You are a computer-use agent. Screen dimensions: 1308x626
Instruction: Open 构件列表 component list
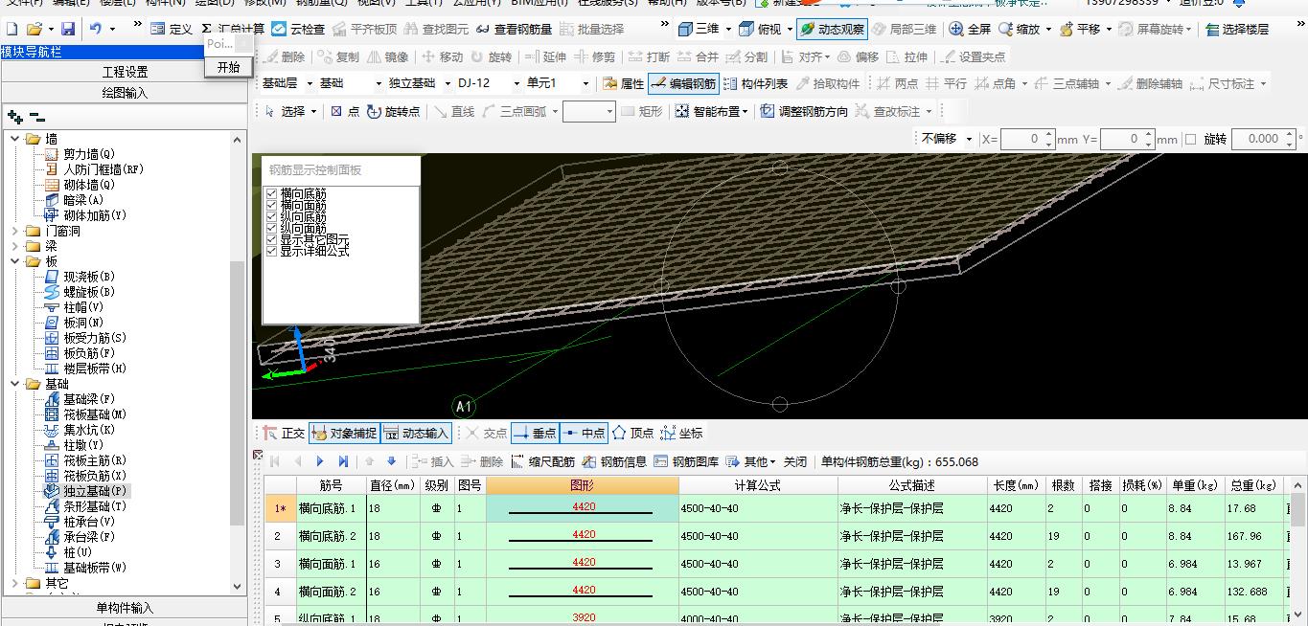(x=755, y=84)
